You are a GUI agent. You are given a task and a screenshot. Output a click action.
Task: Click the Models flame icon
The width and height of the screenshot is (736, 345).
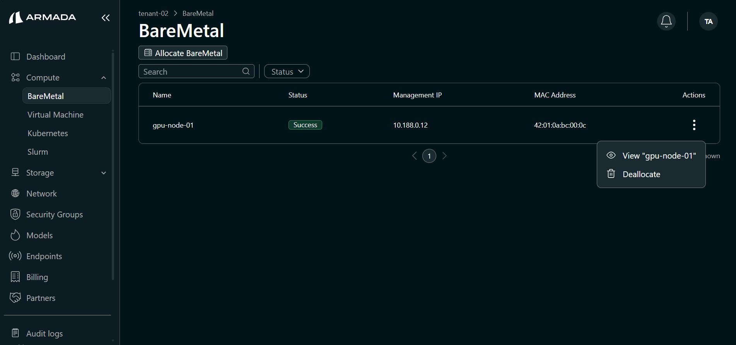tap(15, 235)
